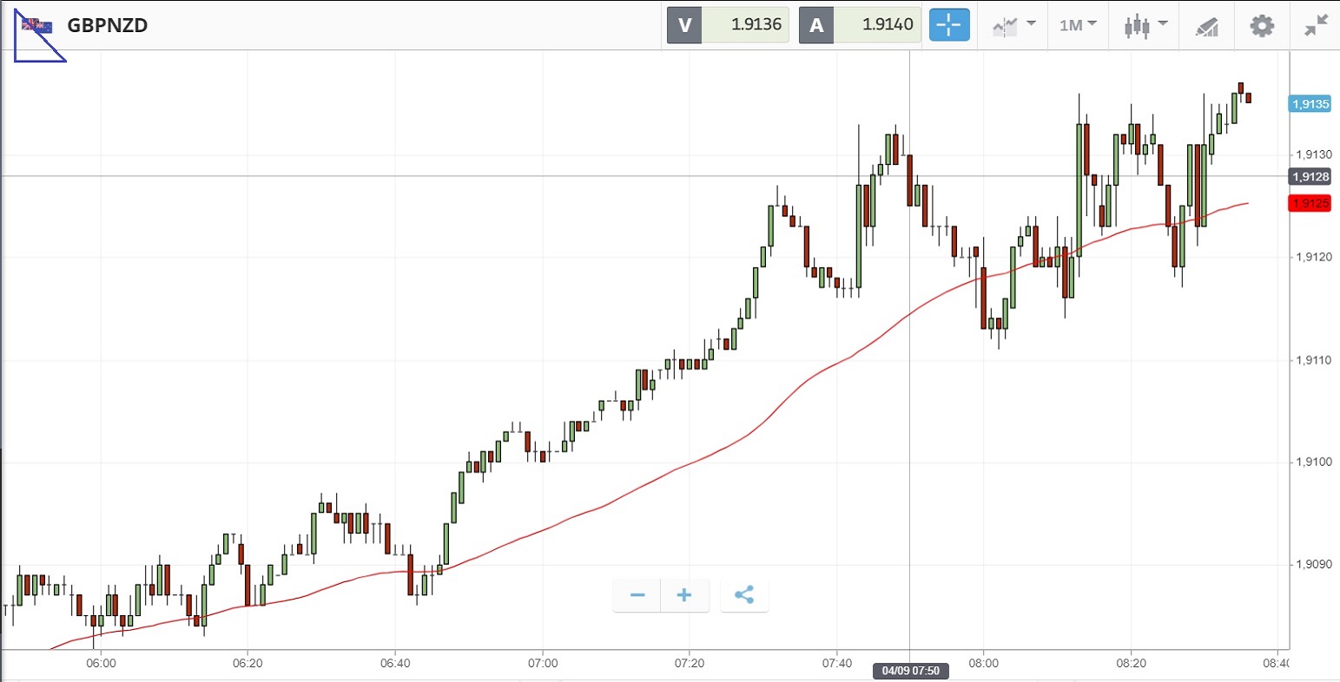Click the red 1,9125 moving average label

(x=1310, y=203)
